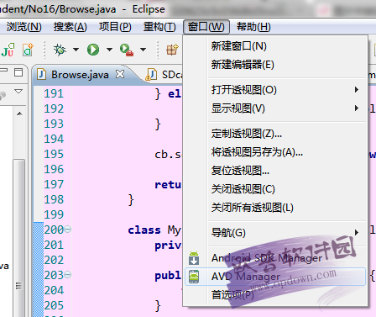Click line number 191 in gutter
The height and width of the screenshot is (317, 376).
coord(54,93)
